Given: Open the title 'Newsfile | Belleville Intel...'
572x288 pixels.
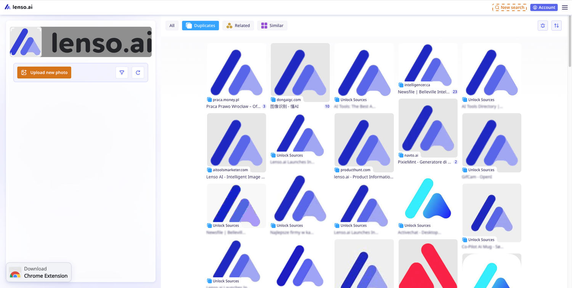Looking at the screenshot, I should pos(424,92).
